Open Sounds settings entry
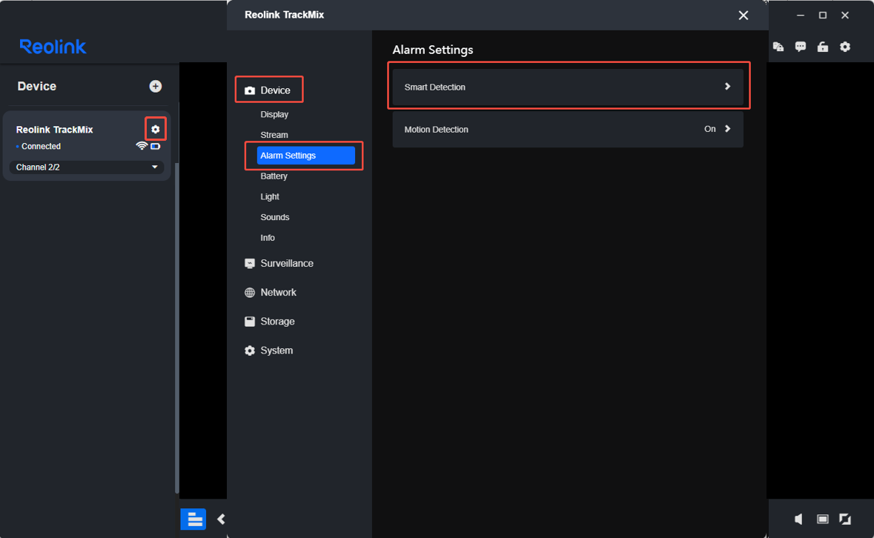874x538 pixels. (x=275, y=217)
